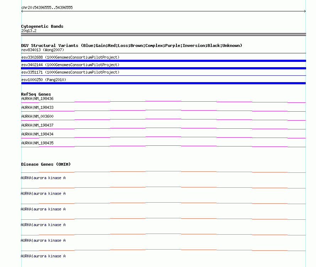Screen dimensions: 316x267
Task: Click the genomic scale arrow line under the coordinates
Action: (163, 11)
